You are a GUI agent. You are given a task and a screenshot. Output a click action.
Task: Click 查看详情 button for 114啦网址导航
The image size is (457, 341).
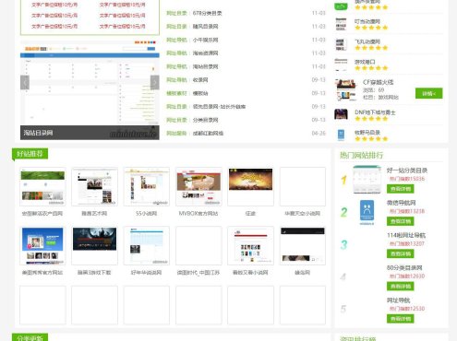click(400, 253)
